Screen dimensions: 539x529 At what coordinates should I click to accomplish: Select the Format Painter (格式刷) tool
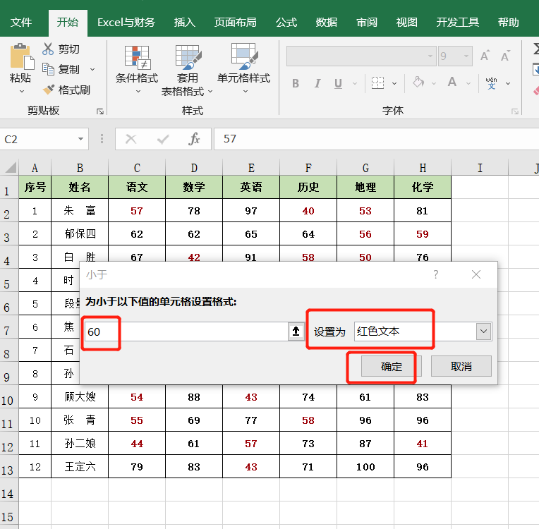point(66,90)
